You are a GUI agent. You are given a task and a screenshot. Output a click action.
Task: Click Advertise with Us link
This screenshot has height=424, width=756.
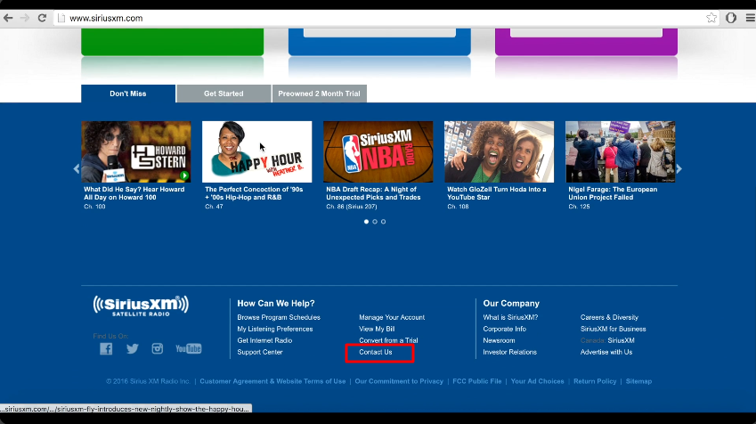coord(606,352)
